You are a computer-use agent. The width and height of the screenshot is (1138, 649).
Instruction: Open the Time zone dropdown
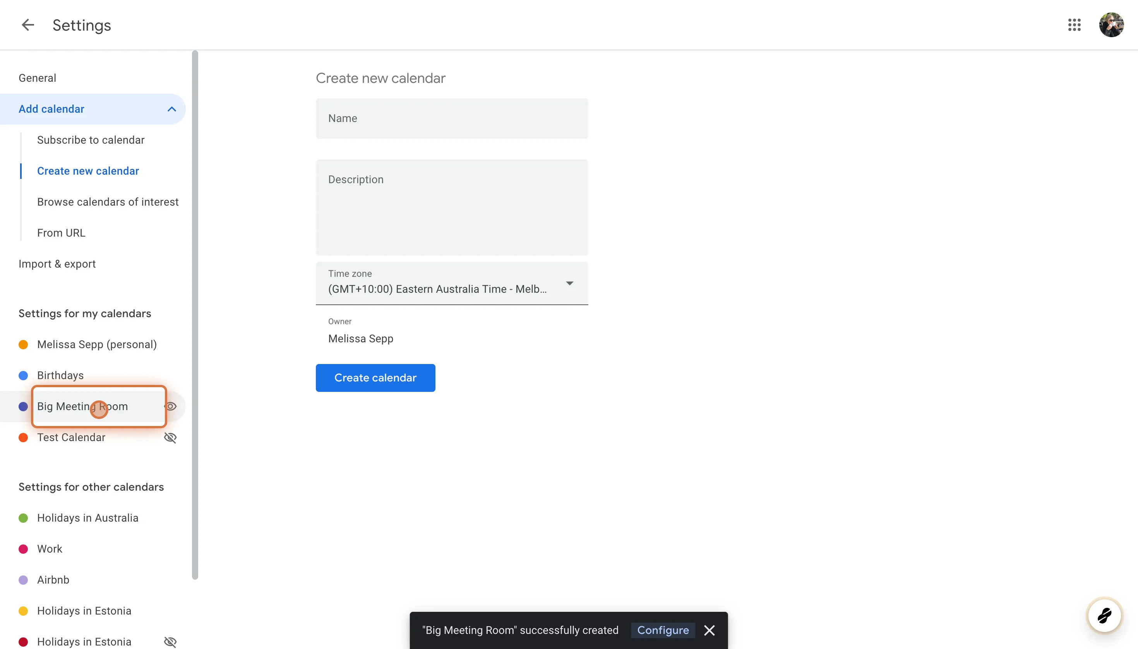569,283
